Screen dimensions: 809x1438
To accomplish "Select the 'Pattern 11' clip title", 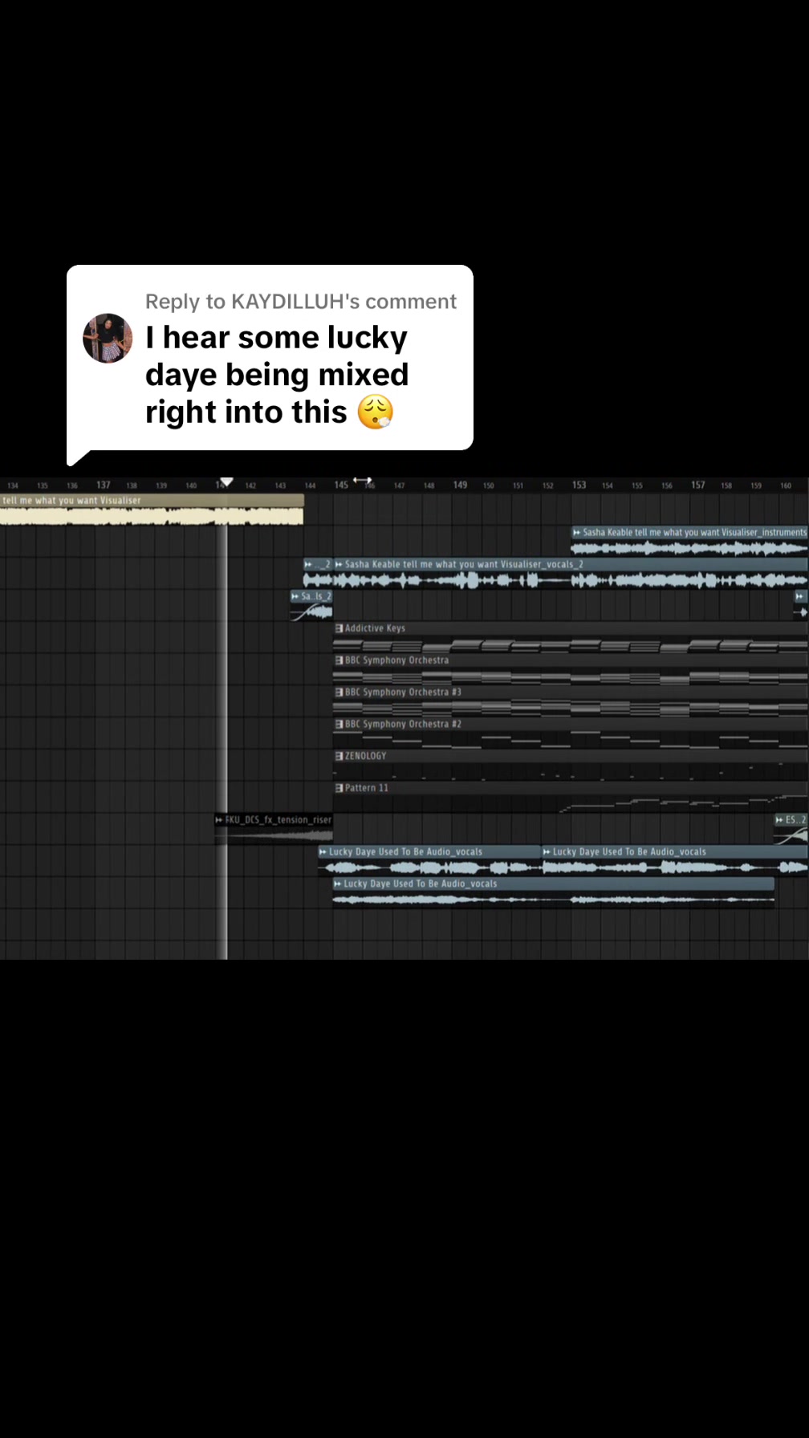I will pos(366,789).
